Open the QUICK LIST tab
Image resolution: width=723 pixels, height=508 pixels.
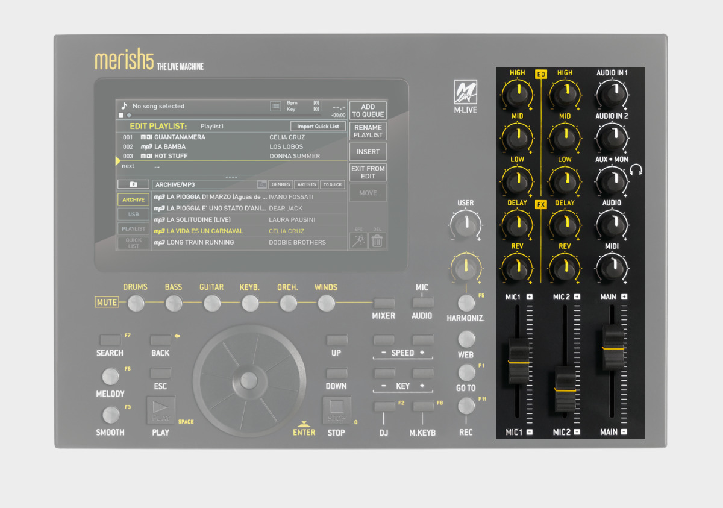[x=133, y=243]
